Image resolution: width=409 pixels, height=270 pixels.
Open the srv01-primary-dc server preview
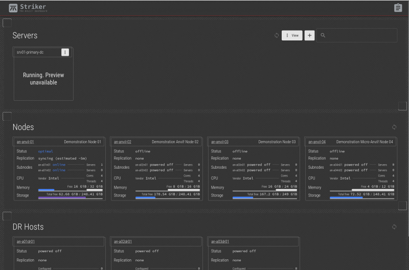(x=43, y=79)
